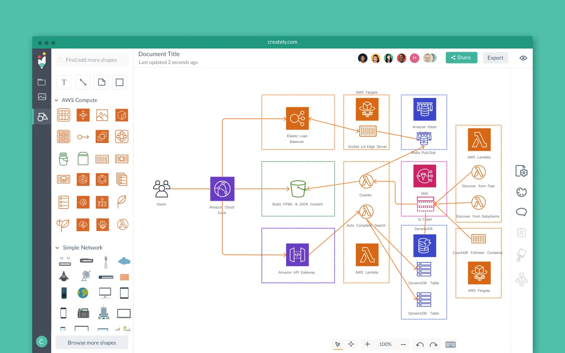This screenshot has width=565, height=353.
Task: Click Browse more shapes
Action: pos(91,342)
